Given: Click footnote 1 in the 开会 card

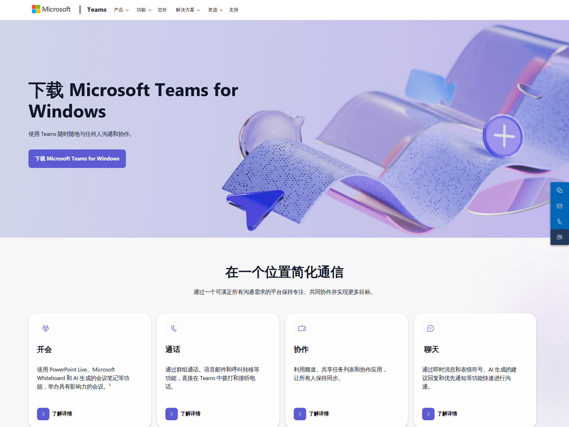Looking at the screenshot, I should click(110, 385).
